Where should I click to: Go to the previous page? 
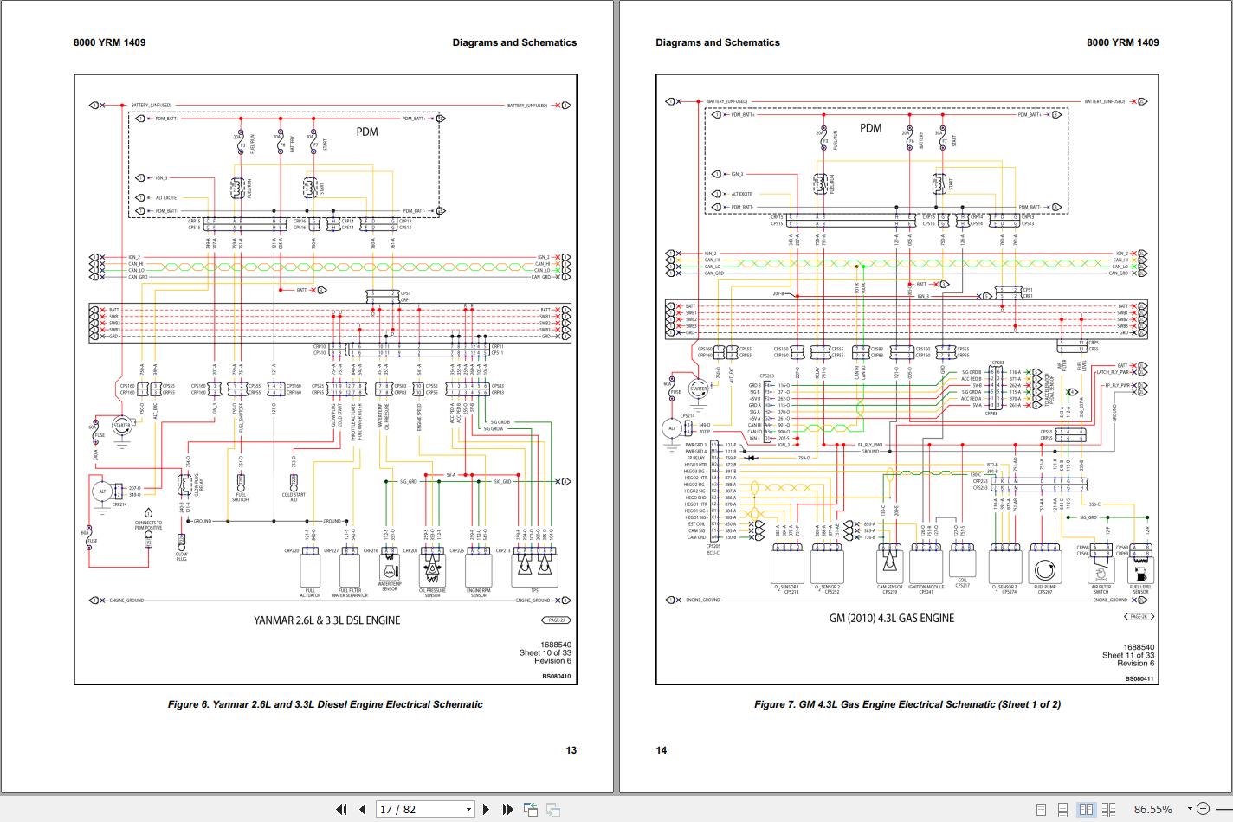(363, 809)
